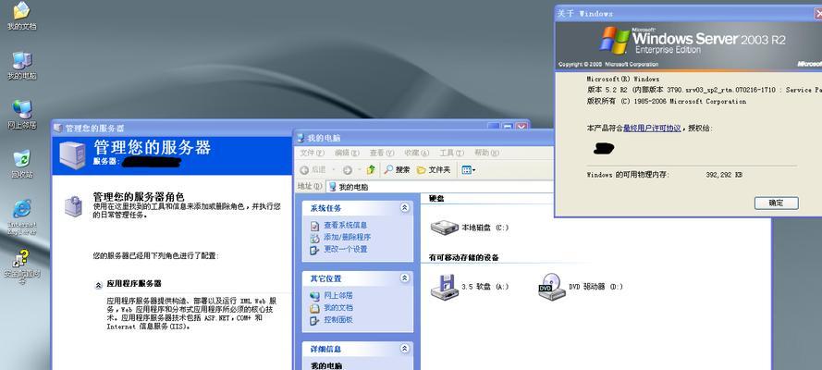Image resolution: width=822 pixels, height=370 pixels.
Task: Open the views dropdown in toolbar
Action: tap(468, 170)
